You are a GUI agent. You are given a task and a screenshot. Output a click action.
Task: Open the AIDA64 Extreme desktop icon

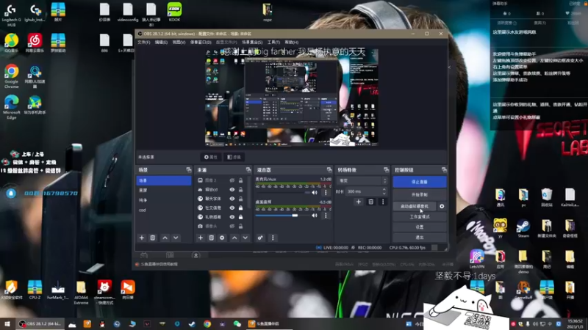pos(81,292)
